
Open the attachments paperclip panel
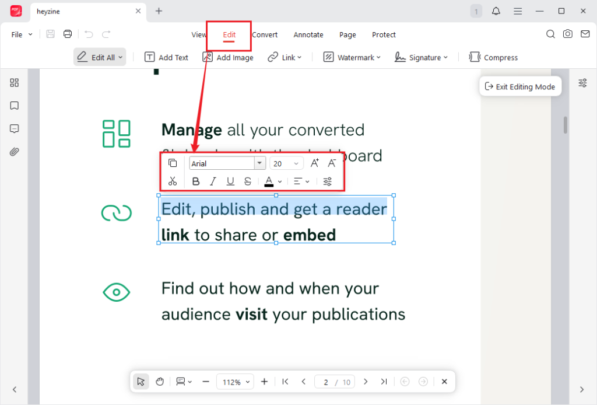click(x=15, y=152)
